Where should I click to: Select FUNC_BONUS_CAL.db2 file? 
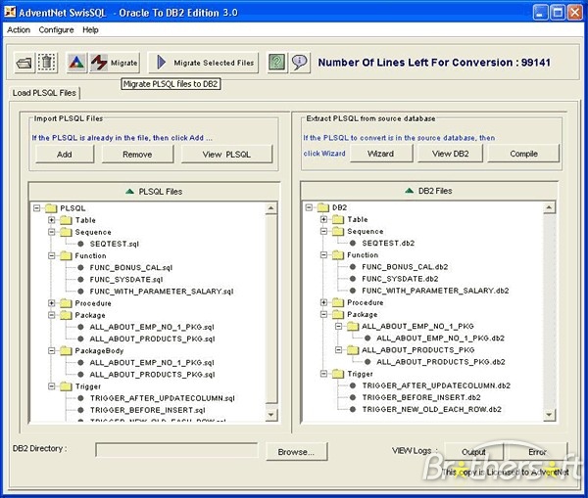[405, 267]
